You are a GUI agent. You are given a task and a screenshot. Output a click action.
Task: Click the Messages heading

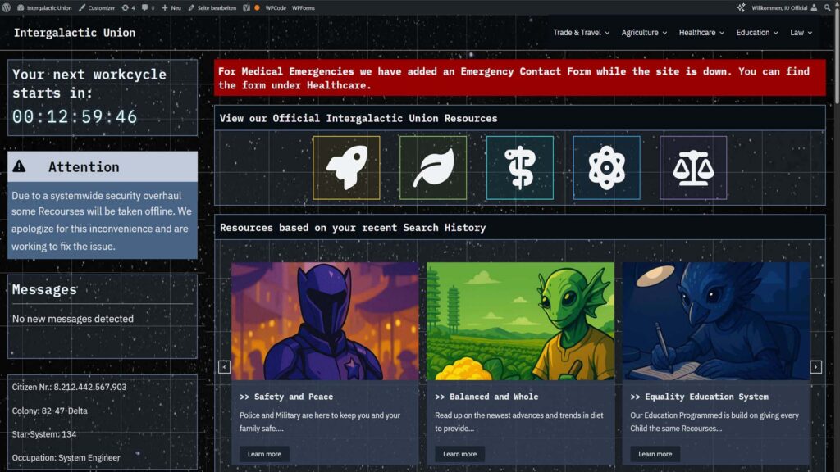coord(44,289)
